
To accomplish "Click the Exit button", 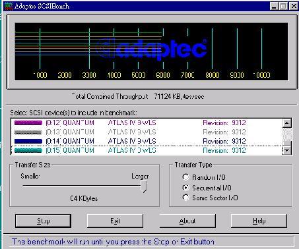I will pyautogui.click(x=115, y=221).
